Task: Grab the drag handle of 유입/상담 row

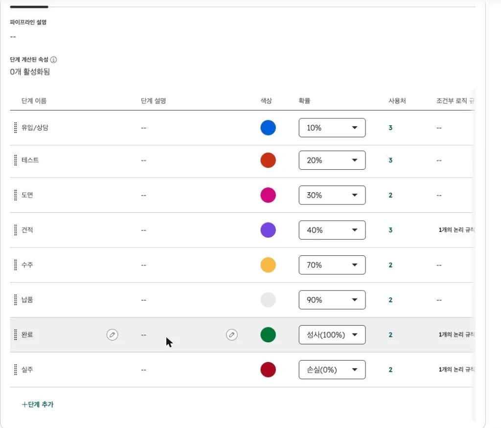Action: pos(15,128)
